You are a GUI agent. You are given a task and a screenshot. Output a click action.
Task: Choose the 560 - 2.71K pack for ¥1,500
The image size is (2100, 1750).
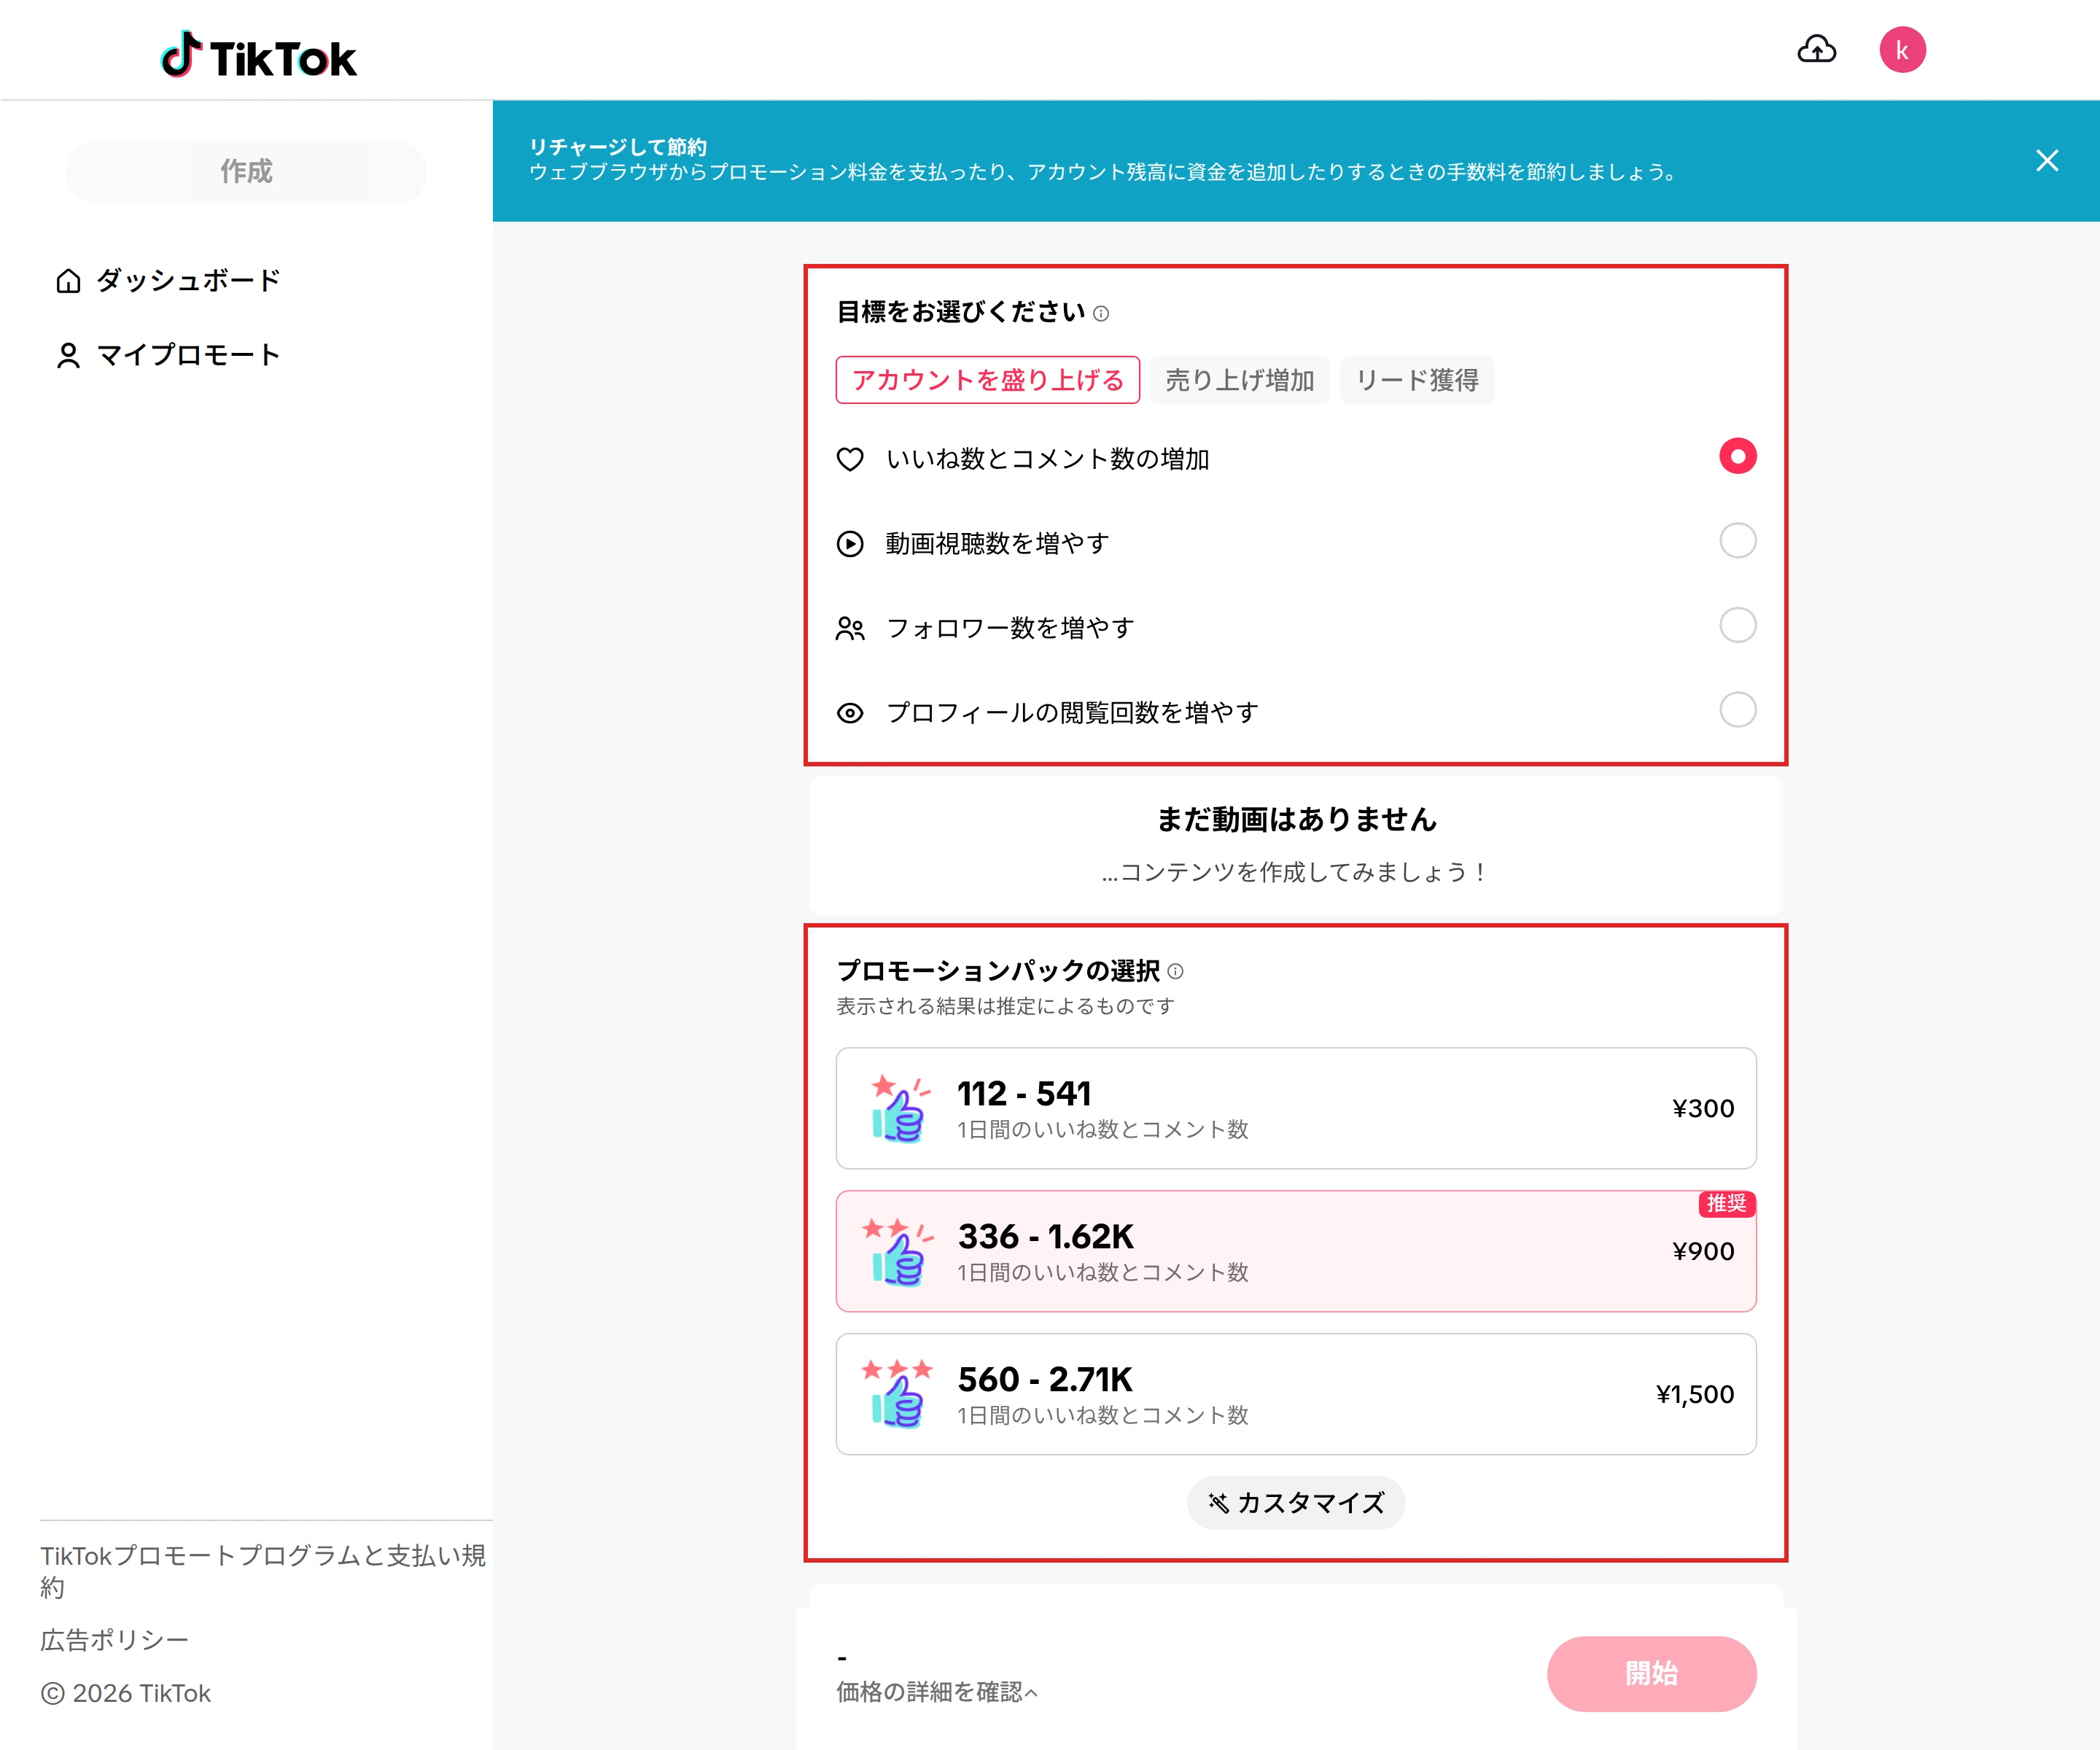tap(1296, 1394)
